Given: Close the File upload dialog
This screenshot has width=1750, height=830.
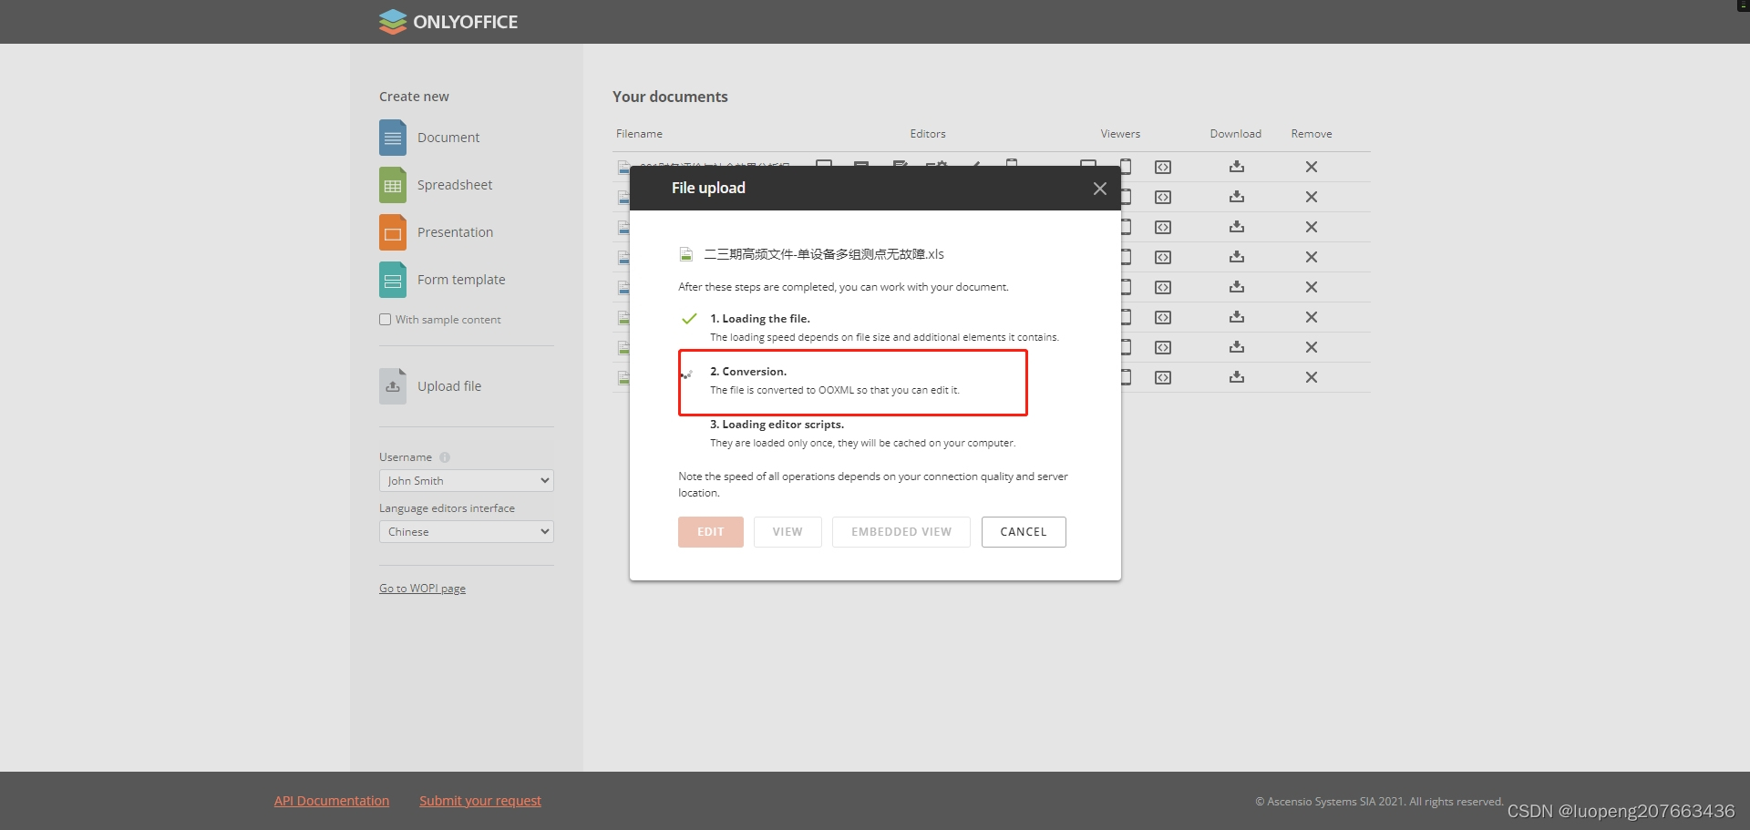Looking at the screenshot, I should tap(1100, 189).
